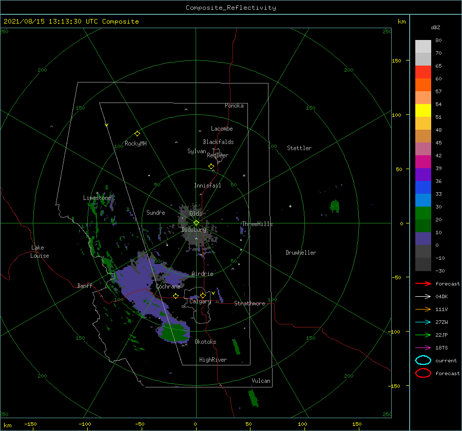Select the cyan current ellipse legend icon
462x431 pixels.
pos(423,360)
